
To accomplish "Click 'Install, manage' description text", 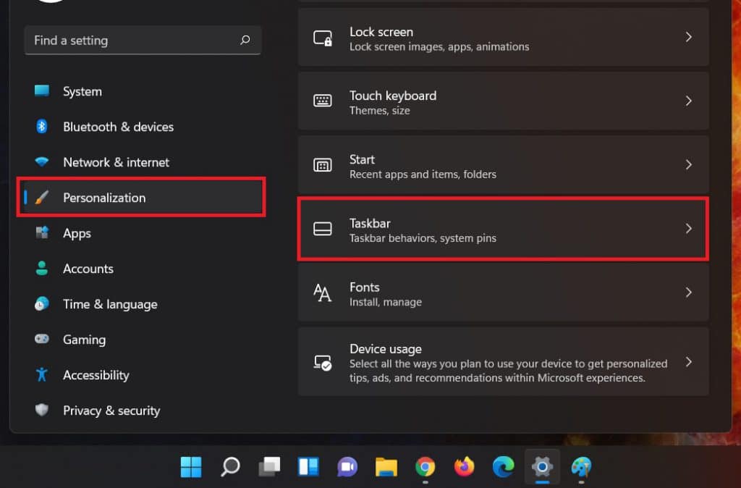I will 386,302.
